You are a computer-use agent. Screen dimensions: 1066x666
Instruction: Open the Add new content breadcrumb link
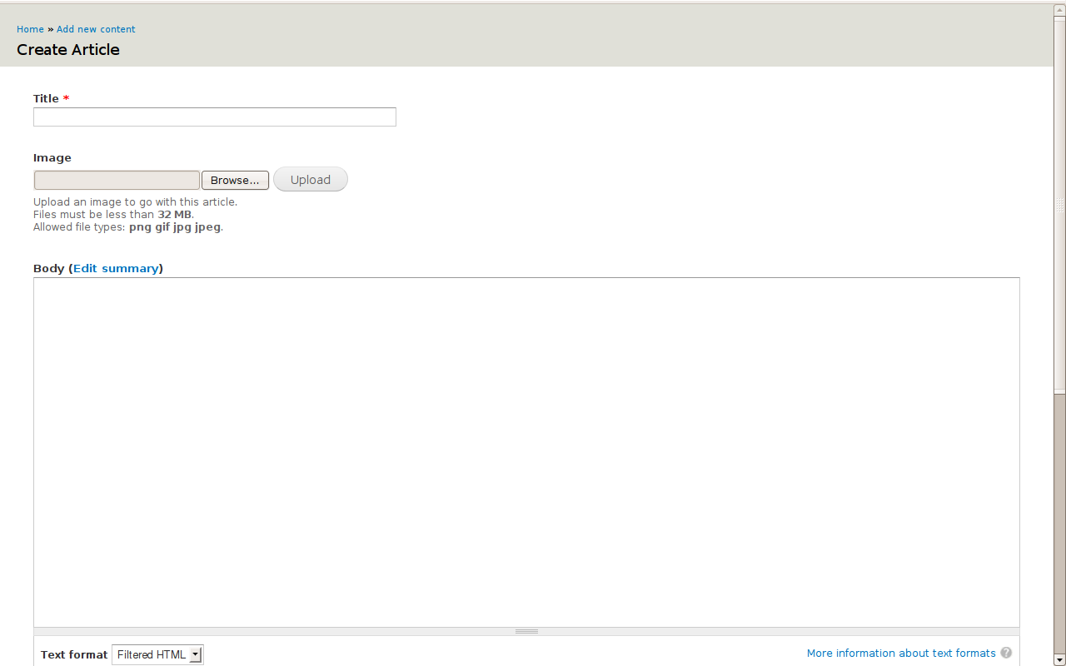coord(96,29)
